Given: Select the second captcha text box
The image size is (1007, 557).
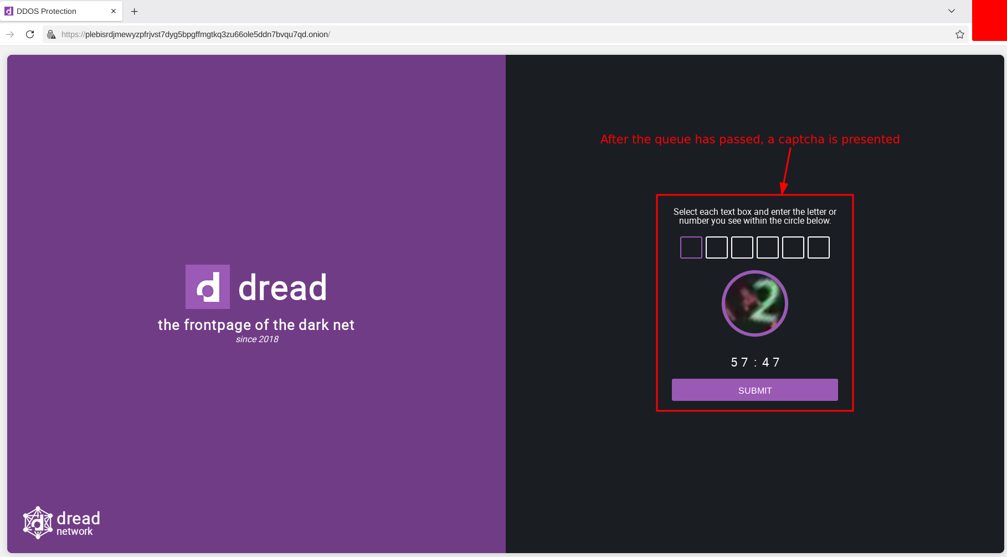Looking at the screenshot, I should [717, 247].
